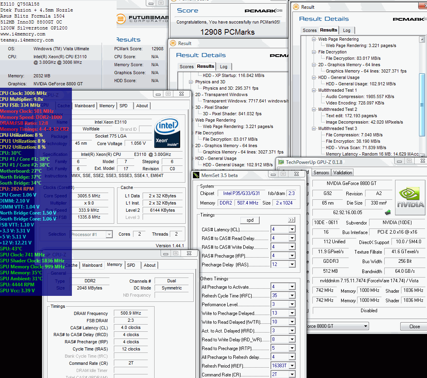The height and width of the screenshot is (378, 427).
Task: Select the HDD - Virus Scan result row
Action: pyautogui.click(x=356, y=148)
